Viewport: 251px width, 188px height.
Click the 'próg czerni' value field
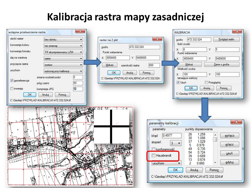[78, 83]
